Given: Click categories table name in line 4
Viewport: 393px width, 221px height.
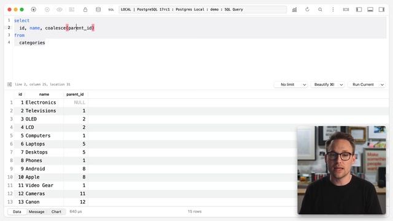Looking at the screenshot, I should point(32,42).
